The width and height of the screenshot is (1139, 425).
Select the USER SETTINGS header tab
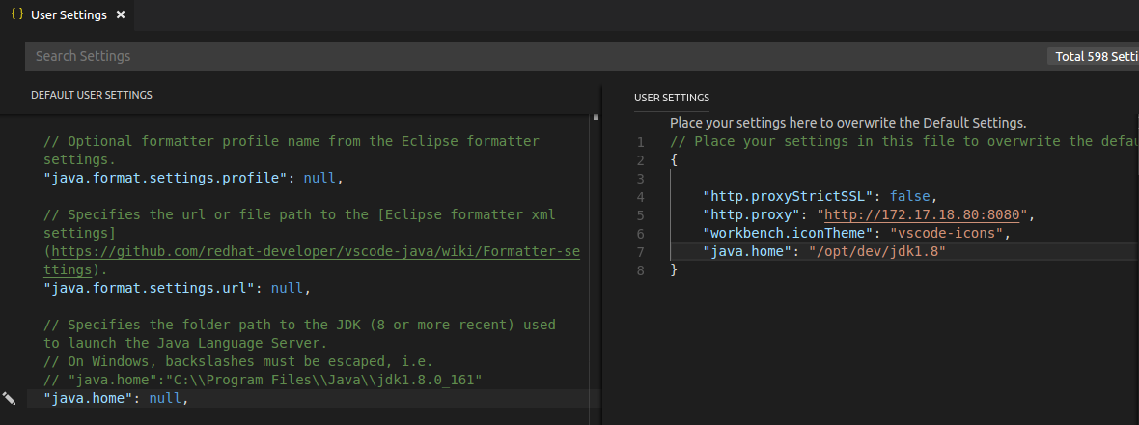click(672, 98)
